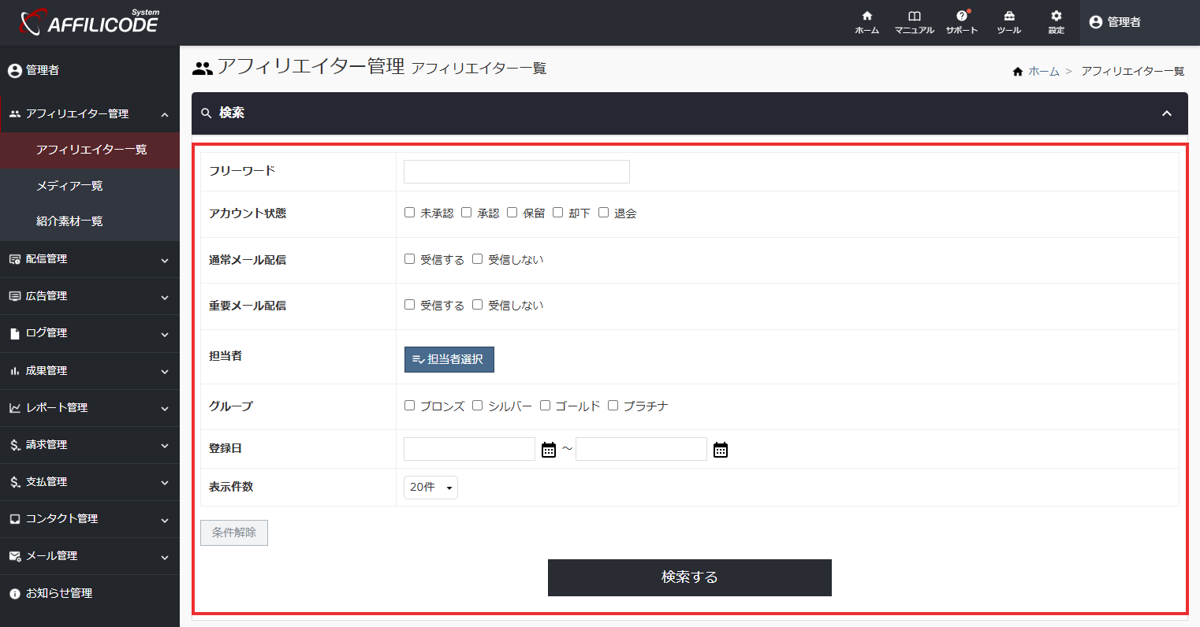Enable 受信する for 通常メール配信

[x=409, y=258]
